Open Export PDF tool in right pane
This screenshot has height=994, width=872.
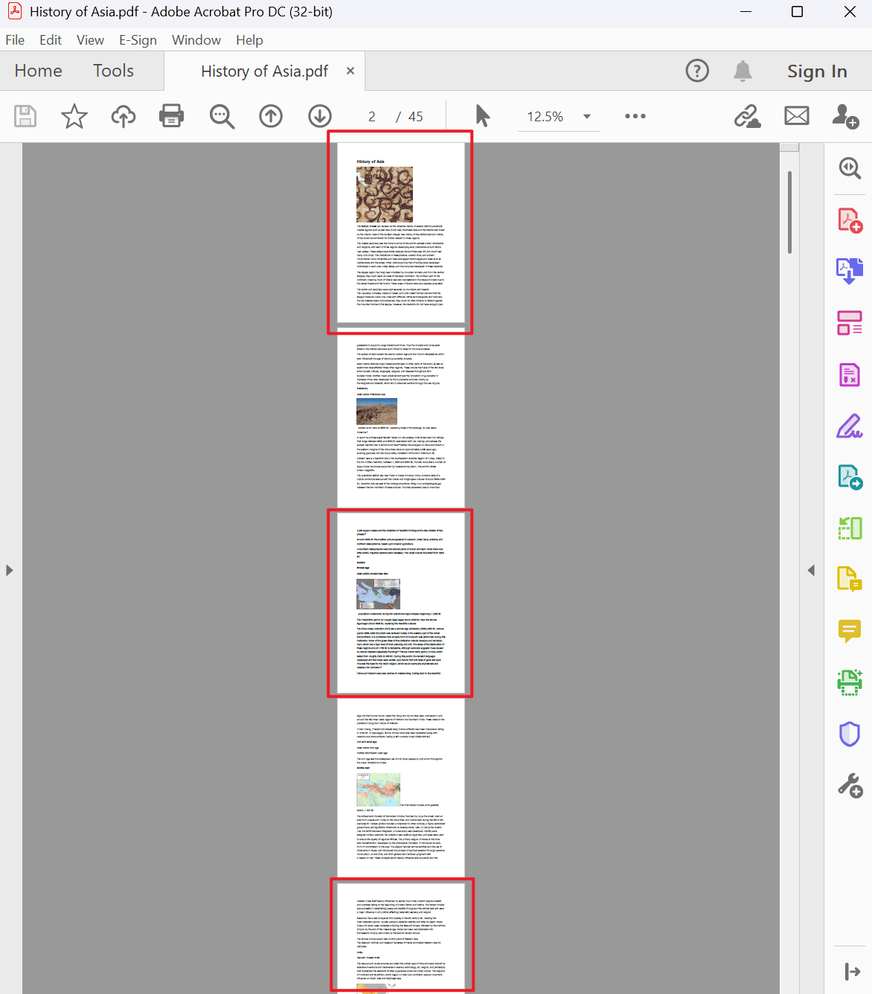pos(850,477)
